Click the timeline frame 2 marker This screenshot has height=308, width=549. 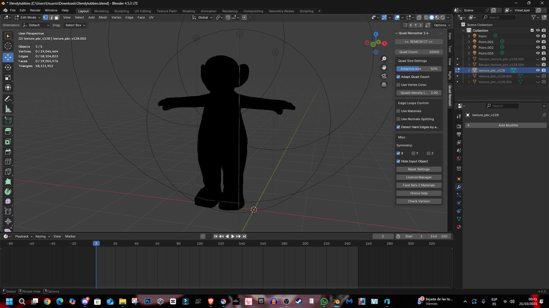coord(96,243)
